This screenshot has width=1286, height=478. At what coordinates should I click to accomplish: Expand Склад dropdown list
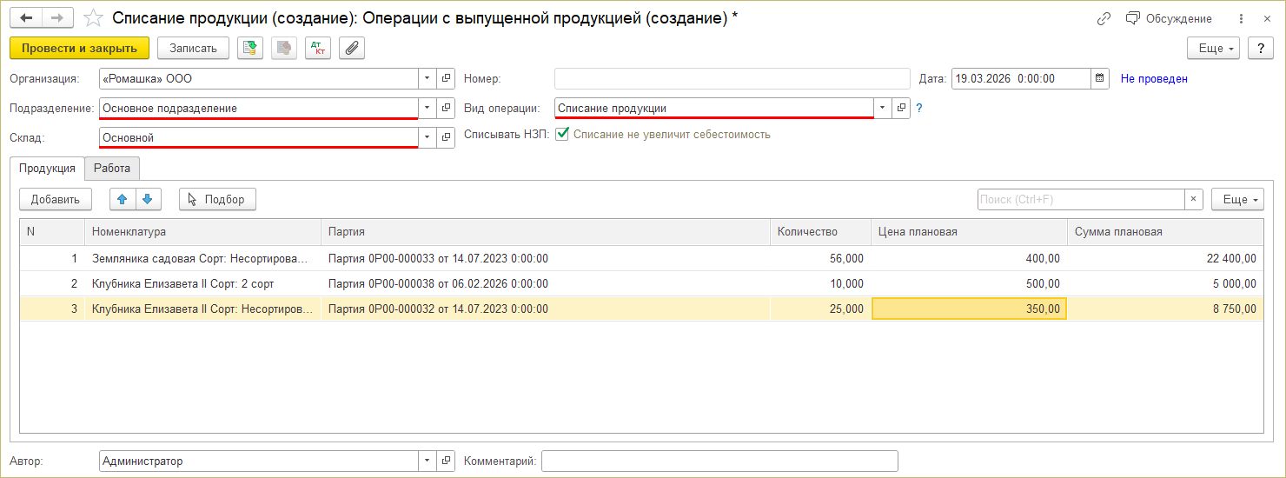427,137
